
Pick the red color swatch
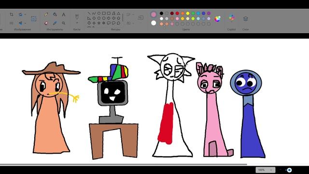pyautogui.click(x=177, y=14)
